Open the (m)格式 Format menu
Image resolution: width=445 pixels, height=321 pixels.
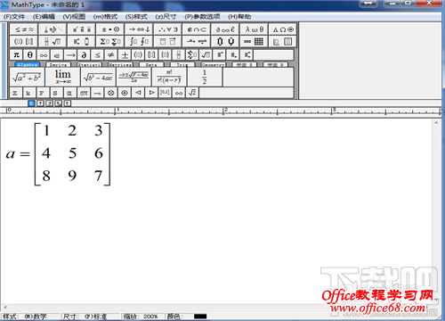pos(105,17)
